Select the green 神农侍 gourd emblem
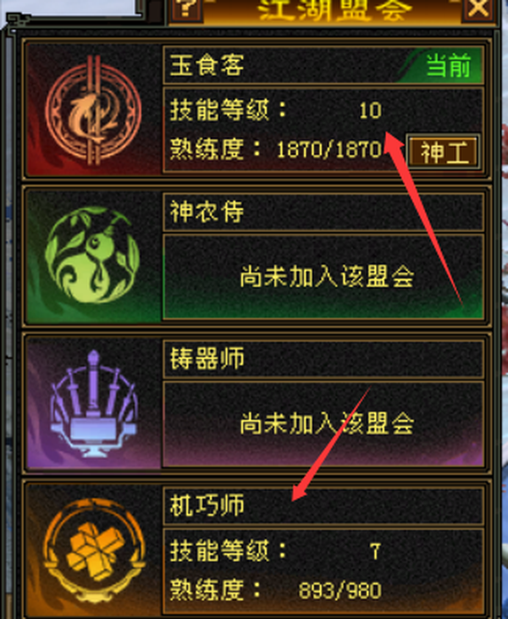This screenshot has width=508, height=619. coord(93,256)
